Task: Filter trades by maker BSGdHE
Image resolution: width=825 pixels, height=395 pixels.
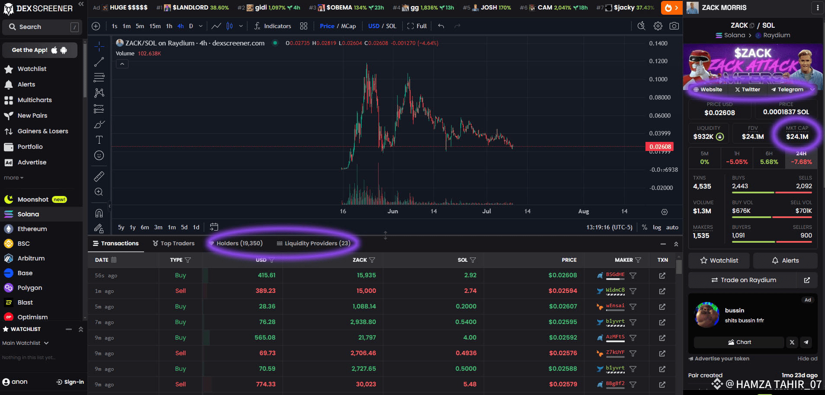Action: pos(633,276)
